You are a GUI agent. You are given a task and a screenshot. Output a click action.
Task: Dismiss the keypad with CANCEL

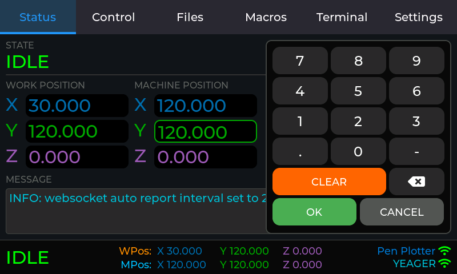[x=402, y=212]
